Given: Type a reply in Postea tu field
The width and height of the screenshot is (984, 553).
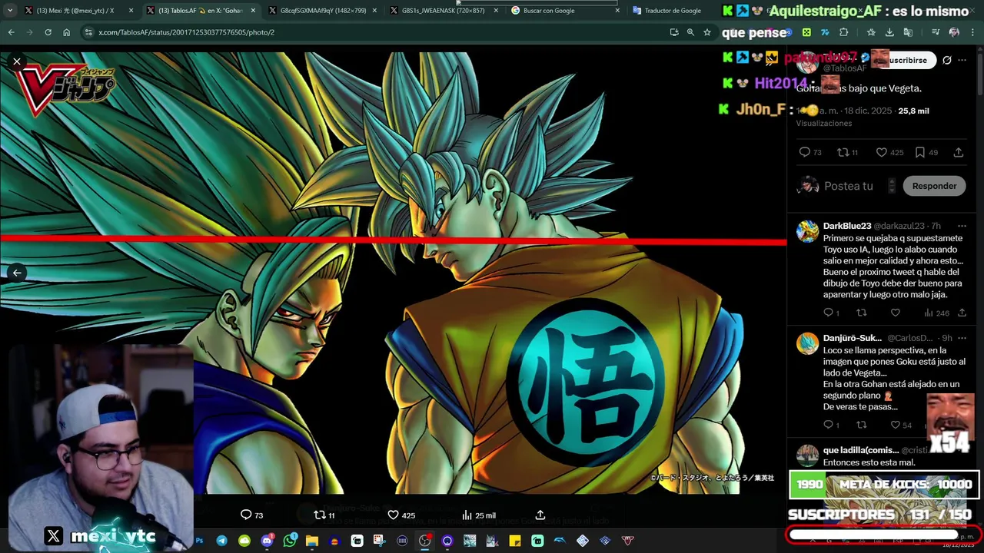Looking at the screenshot, I should 849,186.
